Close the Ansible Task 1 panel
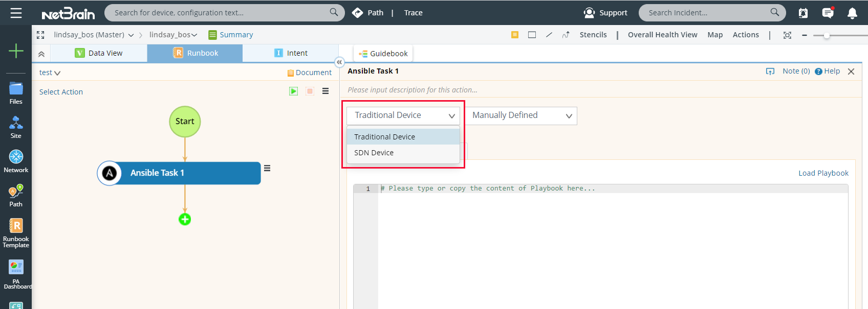The image size is (868, 309). [851, 72]
